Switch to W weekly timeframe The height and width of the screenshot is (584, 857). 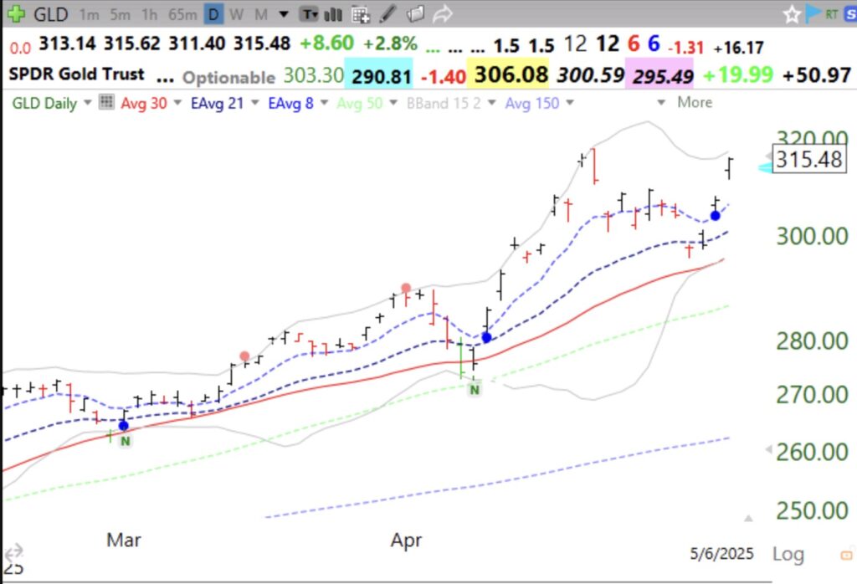(x=236, y=14)
